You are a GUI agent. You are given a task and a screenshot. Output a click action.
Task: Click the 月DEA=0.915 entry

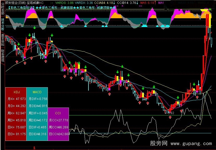(x=38, y=106)
